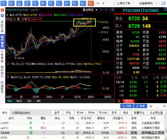Click the 切换 button

pos(127,106)
